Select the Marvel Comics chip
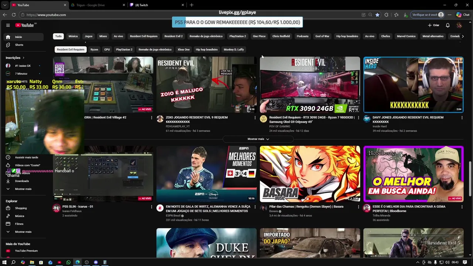 [x=406, y=36]
